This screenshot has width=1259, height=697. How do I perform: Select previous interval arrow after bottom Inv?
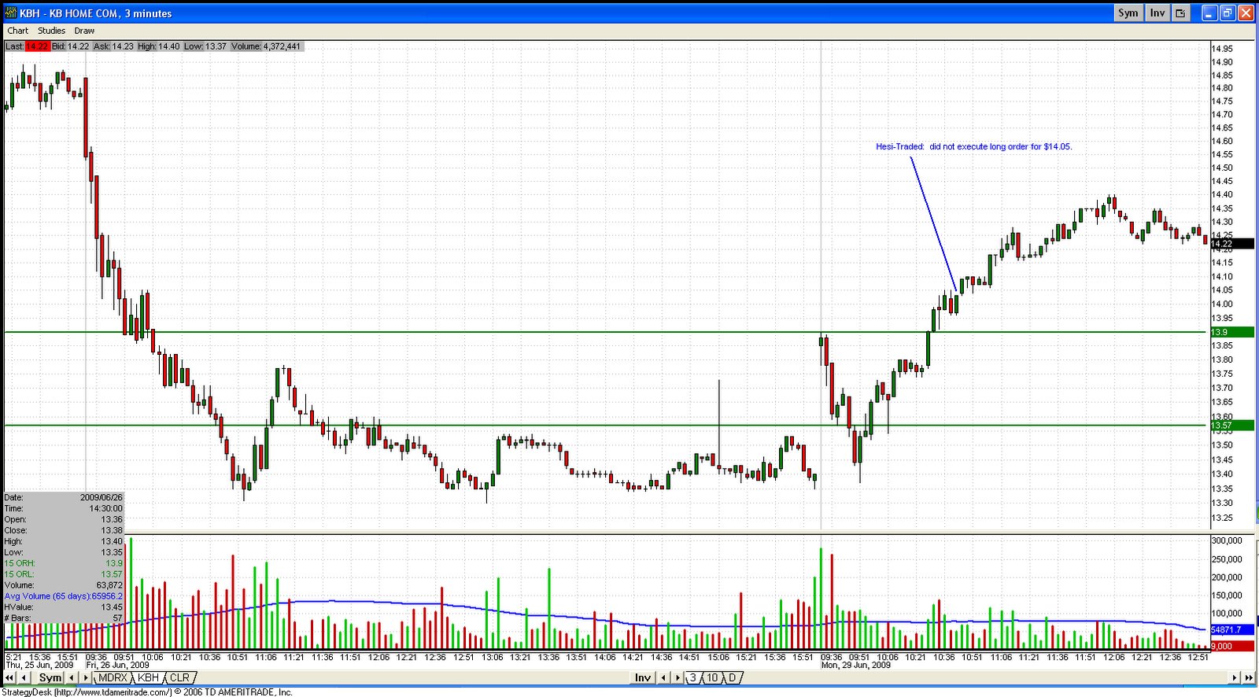(663, 677)
